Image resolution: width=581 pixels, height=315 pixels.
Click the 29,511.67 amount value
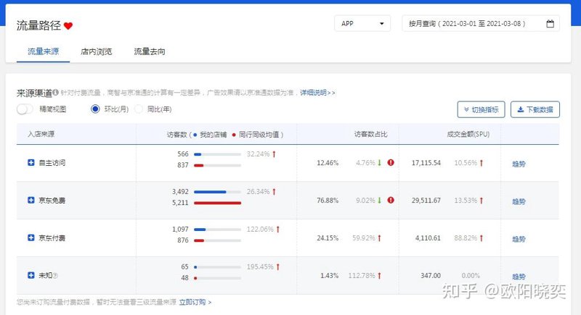[426, 201]
